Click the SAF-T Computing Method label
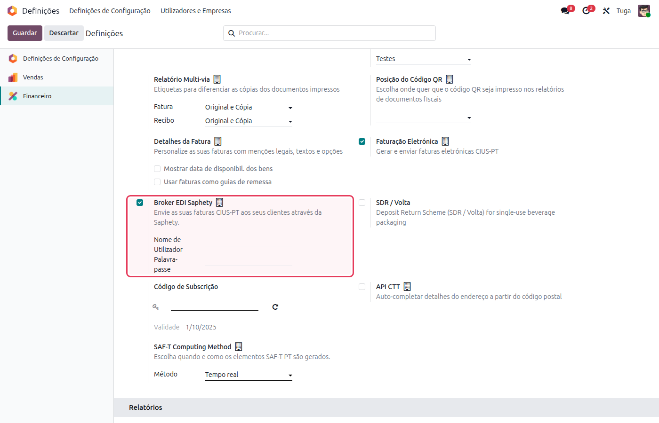 tap(193, 347)
